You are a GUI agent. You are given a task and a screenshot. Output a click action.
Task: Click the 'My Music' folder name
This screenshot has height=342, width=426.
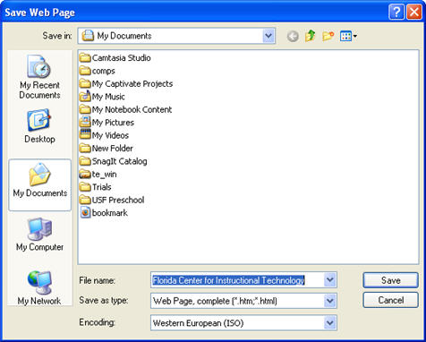pyautogui.click(x=108, y=97)
